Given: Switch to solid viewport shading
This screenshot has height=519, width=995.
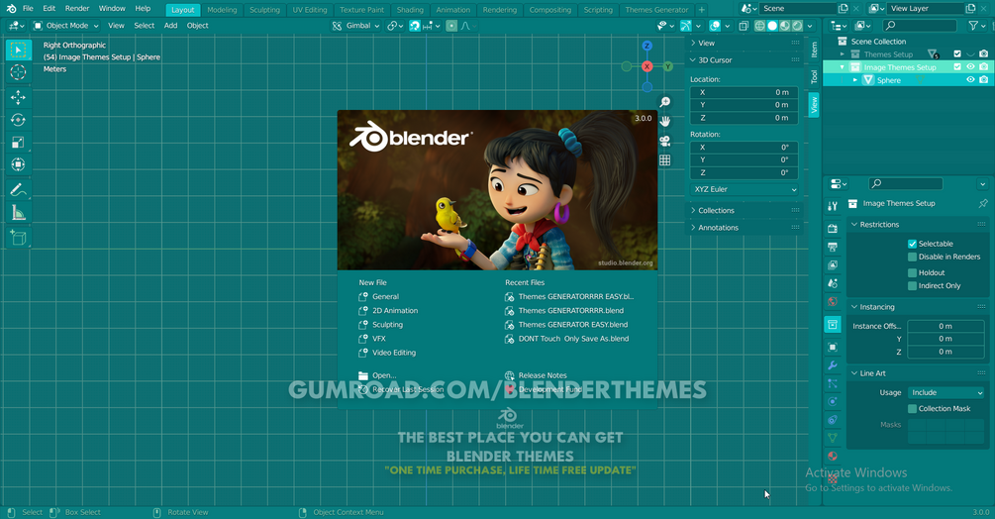Looking at the screenshot, I should [x=772, y=26].
